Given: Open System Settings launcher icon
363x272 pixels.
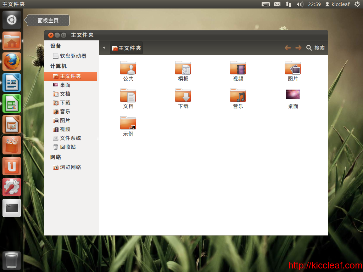Looking at the screenshot, I should 12,187.
